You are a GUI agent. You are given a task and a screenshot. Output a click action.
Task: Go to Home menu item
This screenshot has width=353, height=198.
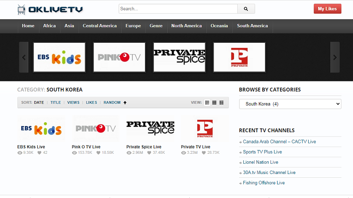pos(28,26)
